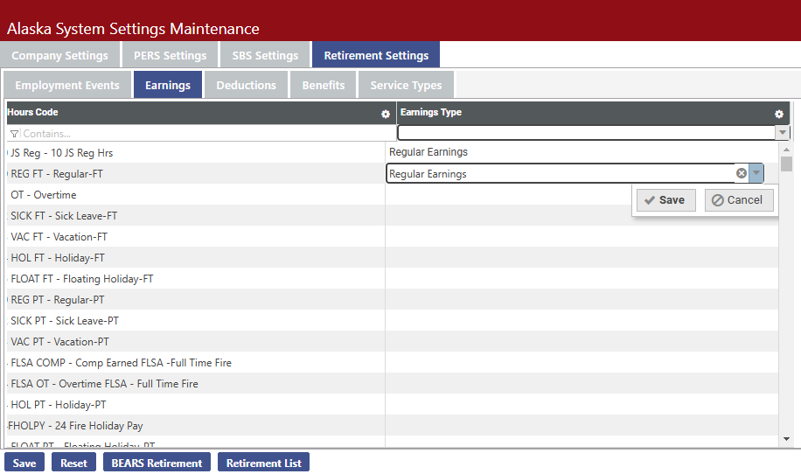Click the Earnings Type filter combo field

point(587,133)
